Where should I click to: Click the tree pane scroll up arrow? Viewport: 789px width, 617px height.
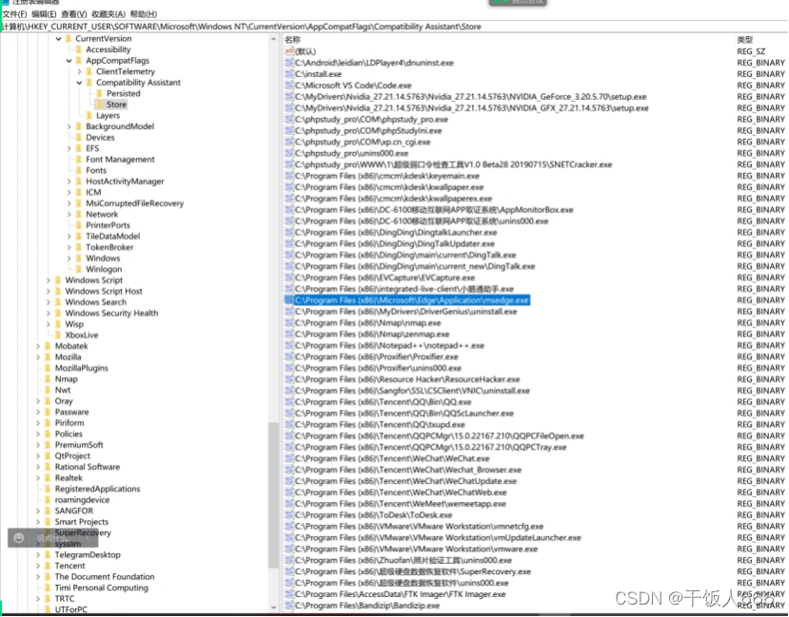[274, 39]
